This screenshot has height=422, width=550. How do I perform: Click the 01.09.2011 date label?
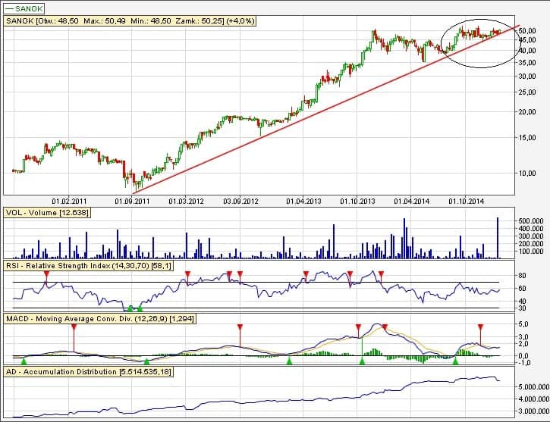tap(130, 201)
